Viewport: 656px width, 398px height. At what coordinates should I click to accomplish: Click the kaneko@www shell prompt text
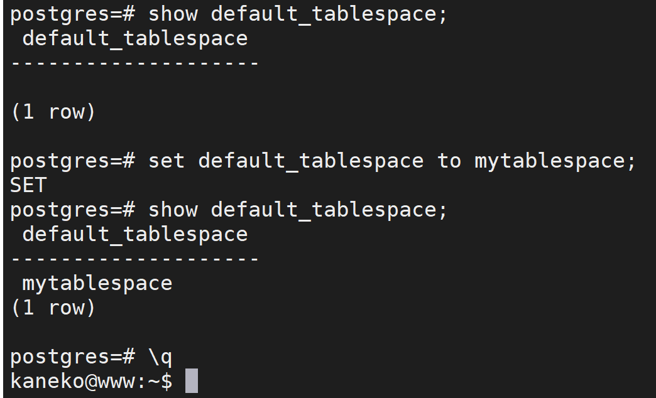91,381
